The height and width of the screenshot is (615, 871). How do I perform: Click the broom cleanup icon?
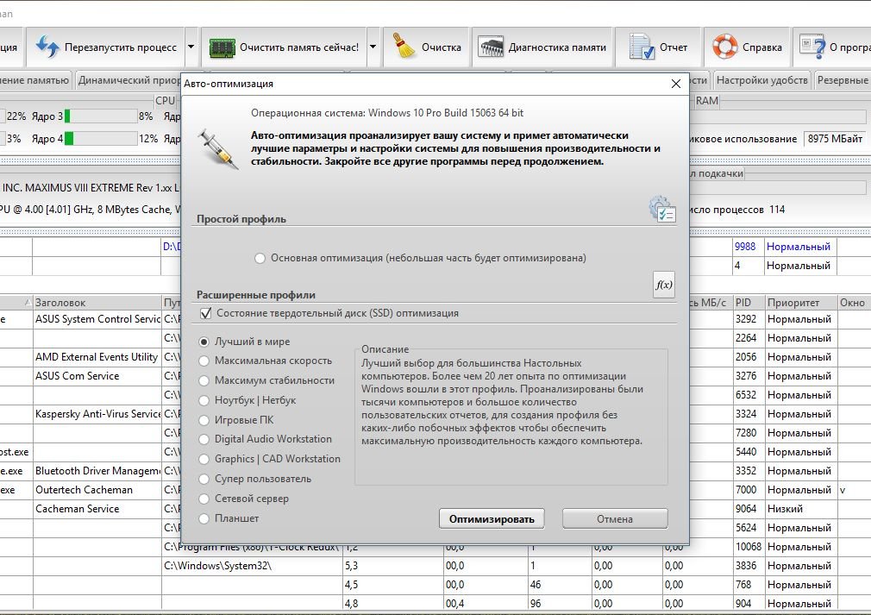pyautogui.click(x=404, y=46)
